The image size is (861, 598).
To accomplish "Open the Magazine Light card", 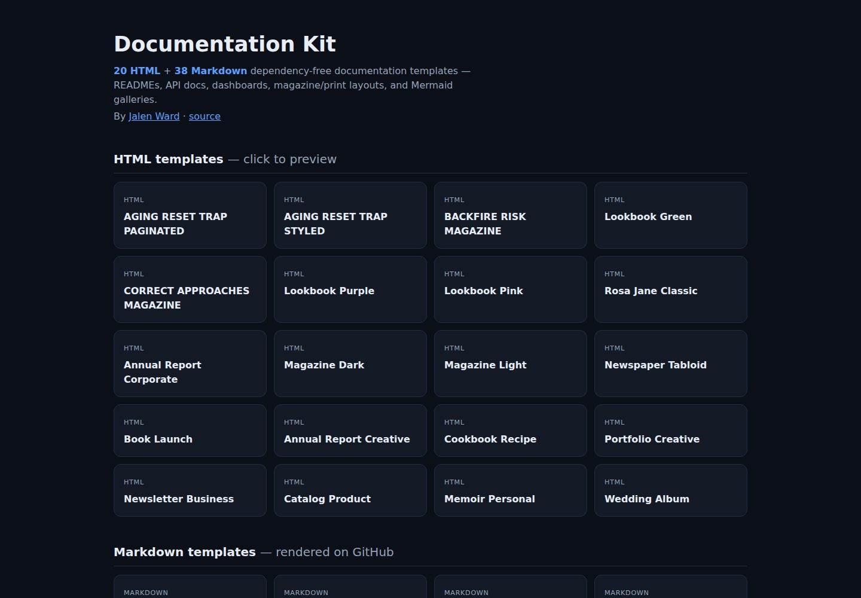I will pos(511,364).
